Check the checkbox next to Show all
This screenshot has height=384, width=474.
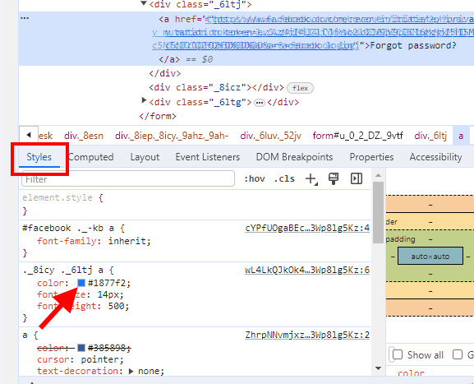click(398, 354)
